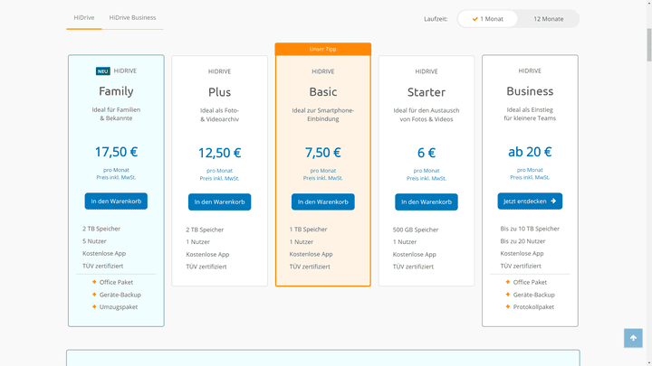Viewport: 652px width, 366px height.
Task: Click the 6 € price
Action: [x=427, y=153]
